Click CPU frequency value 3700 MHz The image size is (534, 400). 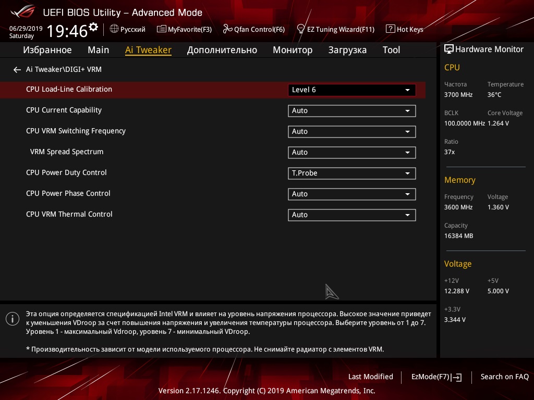click(458, 95)
